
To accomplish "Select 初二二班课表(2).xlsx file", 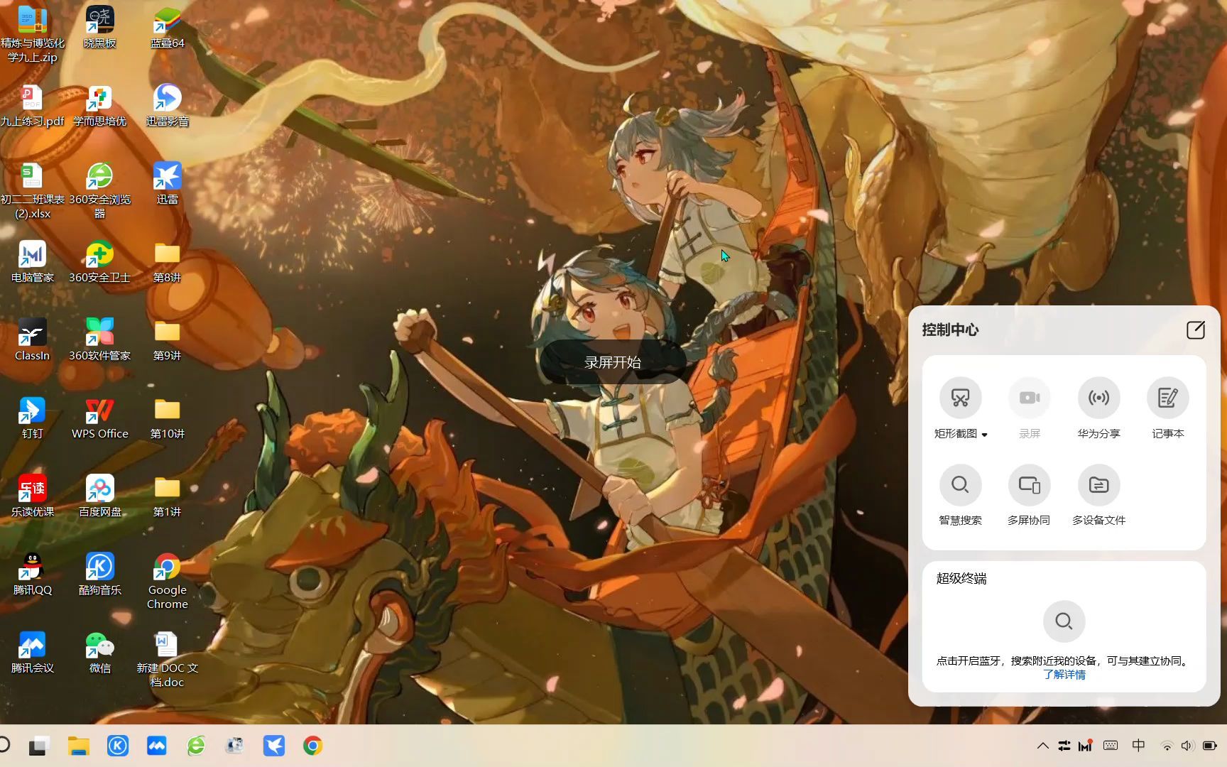I will (32, 190).
